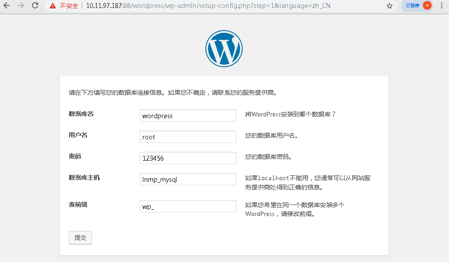Reload the WordPress setup page

click(x=35, y=6)
